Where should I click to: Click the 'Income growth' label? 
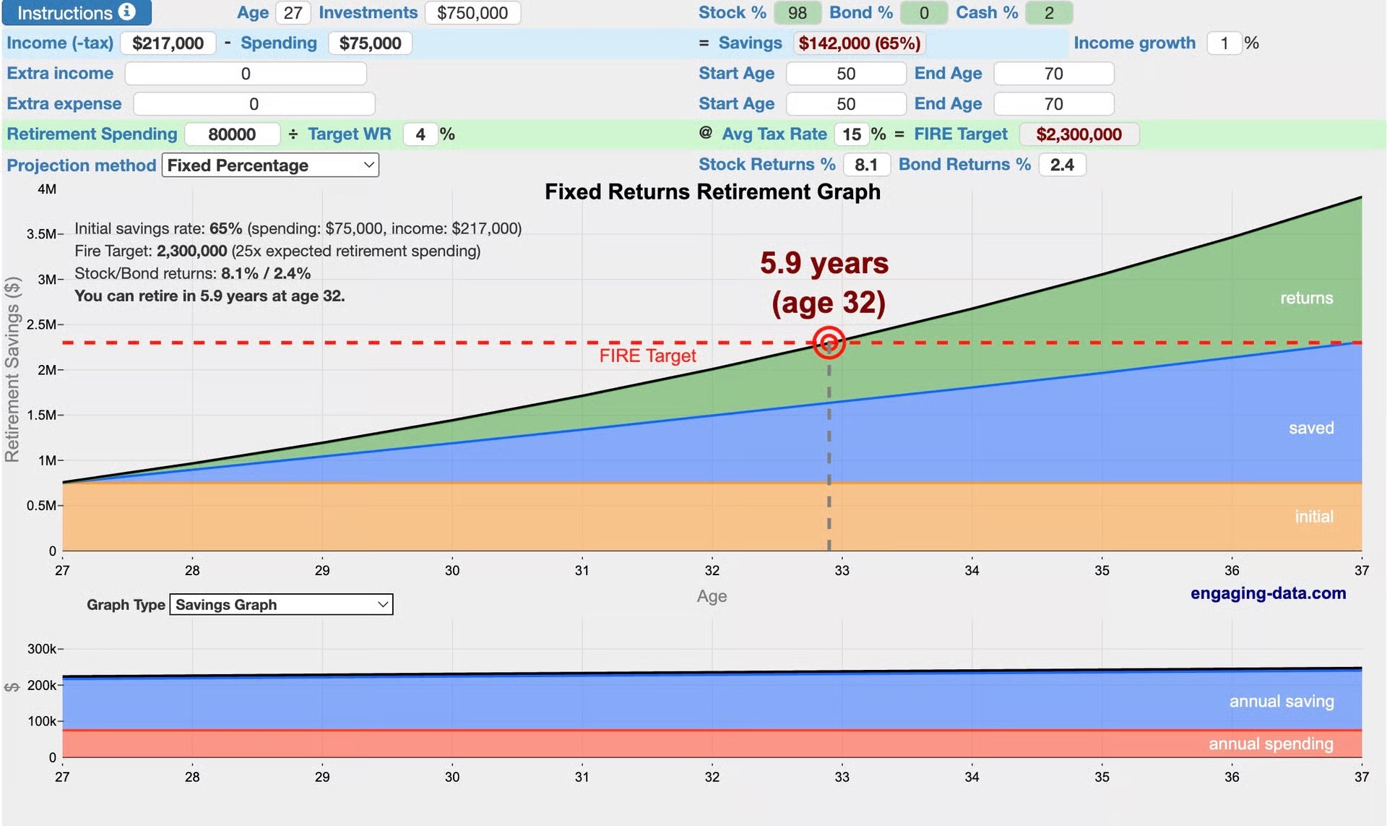[1134, 43]
